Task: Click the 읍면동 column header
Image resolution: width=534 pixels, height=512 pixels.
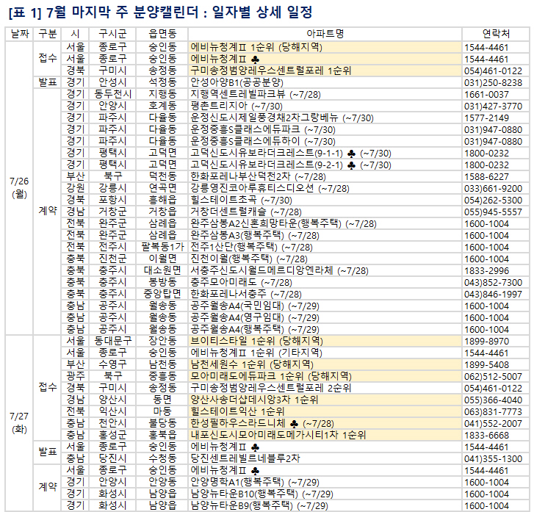Action: pos(162,34)
